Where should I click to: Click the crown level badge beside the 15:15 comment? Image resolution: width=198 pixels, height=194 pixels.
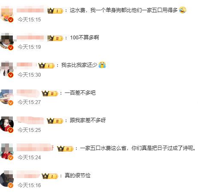(x=55, y=11)
